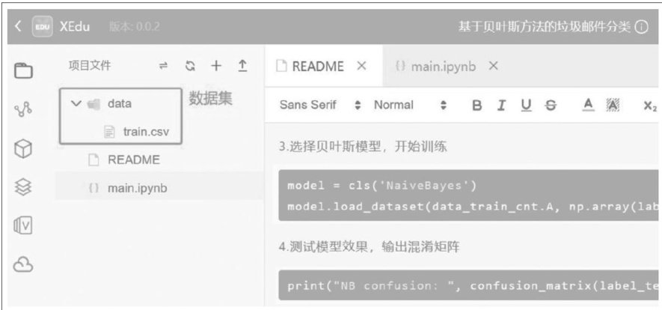662x310 pixels.
Task: Toggle bold formatting
Action: (x=477, y=106)
